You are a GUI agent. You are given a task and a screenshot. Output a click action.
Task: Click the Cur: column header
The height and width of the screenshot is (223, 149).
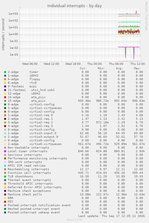(83, 68)
